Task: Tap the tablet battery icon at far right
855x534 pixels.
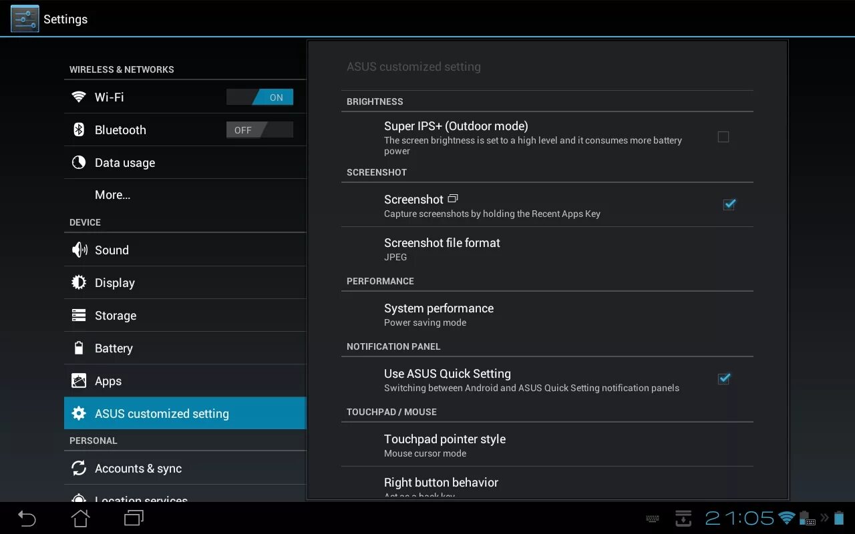Action: pos(838,518)
